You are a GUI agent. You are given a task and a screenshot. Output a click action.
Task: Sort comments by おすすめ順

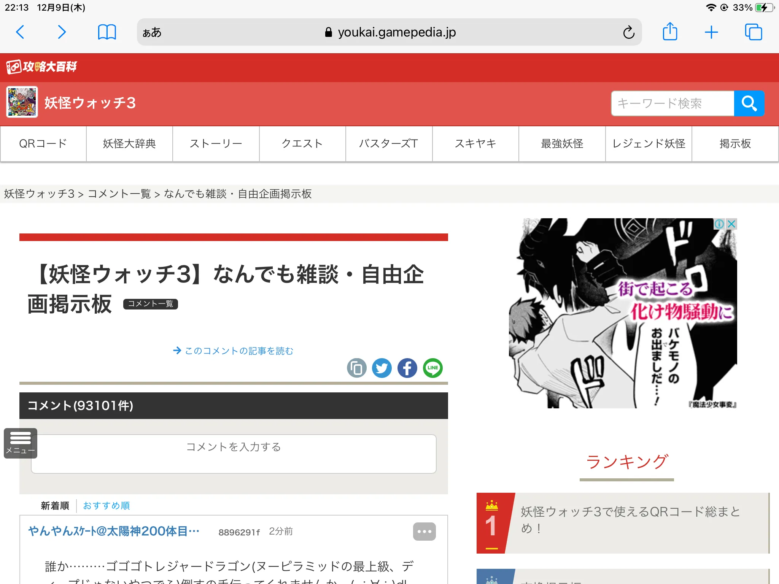(107, 506)
